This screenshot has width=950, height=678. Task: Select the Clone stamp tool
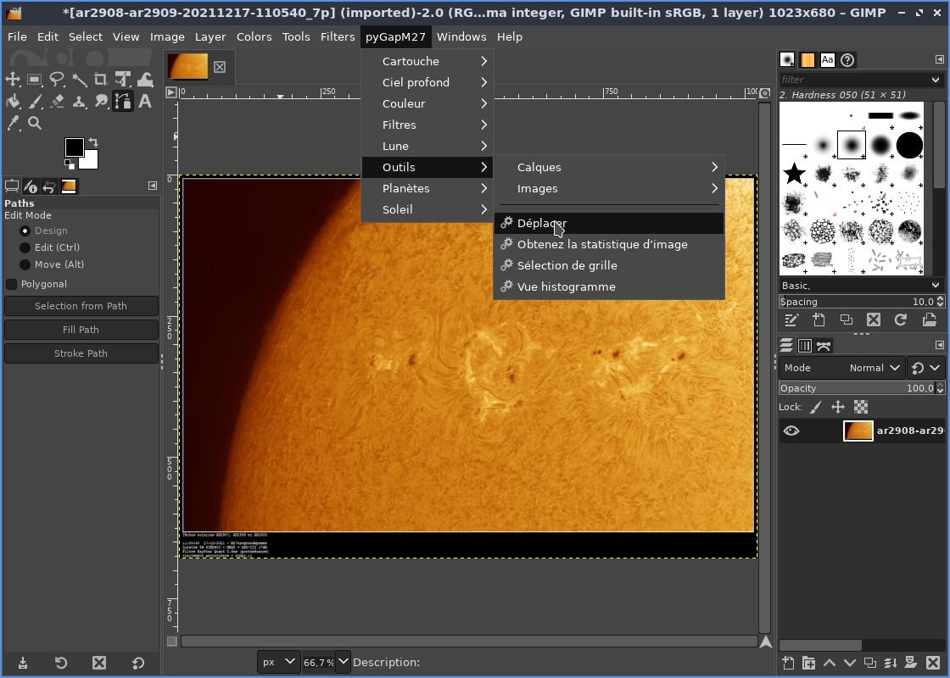tap(79, 102)
